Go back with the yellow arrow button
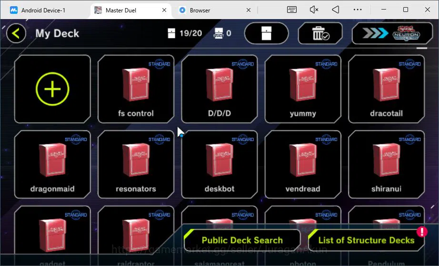439x266 pixels. tap(16, 33)
